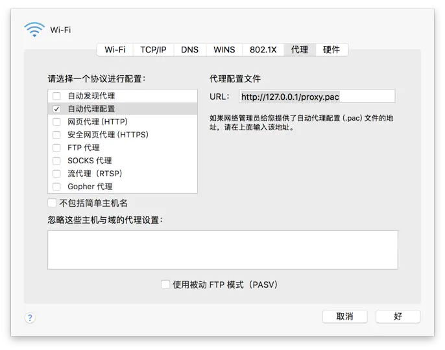The image size is (445, 350).
Task: Switch to the Wi-Fi tab
Action: 115,50
